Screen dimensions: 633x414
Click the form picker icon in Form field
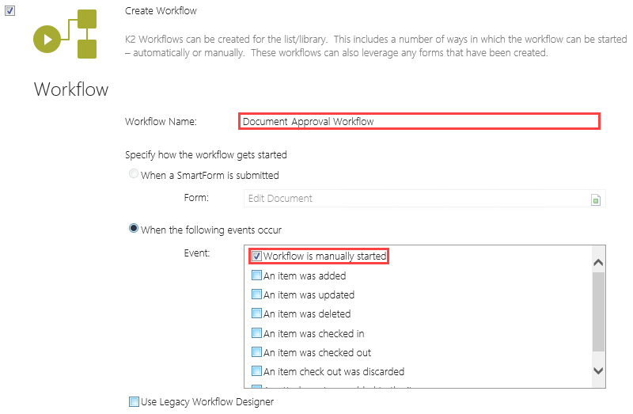pos(596,199)
